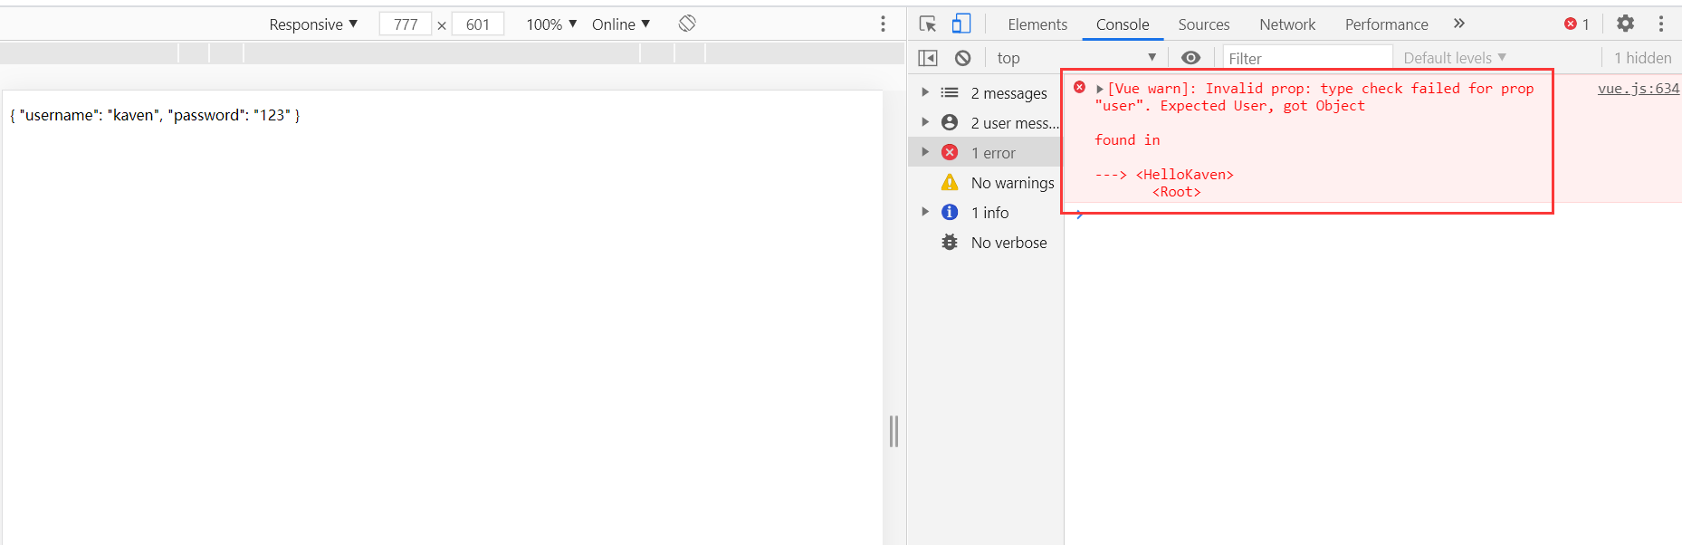Click the JSON username password text
The image size is (1682, 545).
155,115
